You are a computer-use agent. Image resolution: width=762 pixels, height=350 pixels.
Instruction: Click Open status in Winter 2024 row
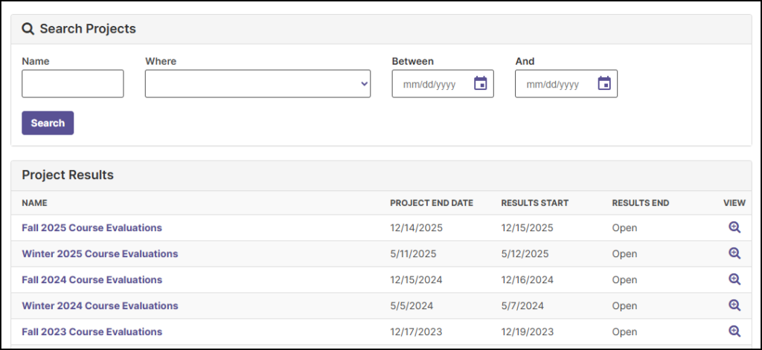click(624, 306)
